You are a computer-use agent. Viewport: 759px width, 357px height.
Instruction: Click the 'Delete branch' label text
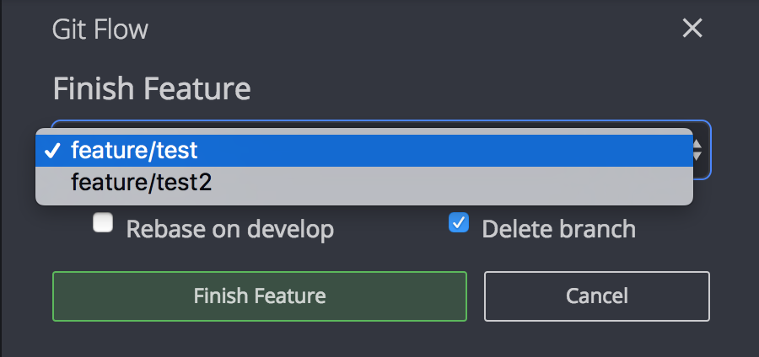(x=558, y=229)
